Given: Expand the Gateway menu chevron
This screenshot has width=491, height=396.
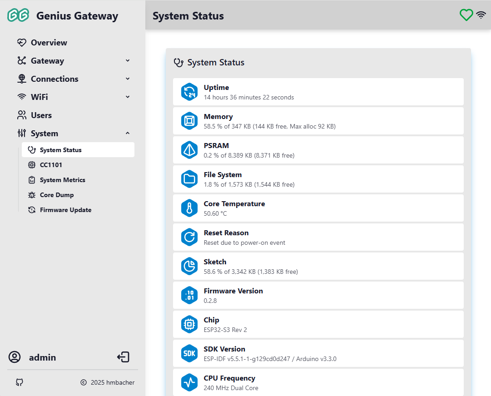Looking at the screenshot, I should (x=128, y=61).
